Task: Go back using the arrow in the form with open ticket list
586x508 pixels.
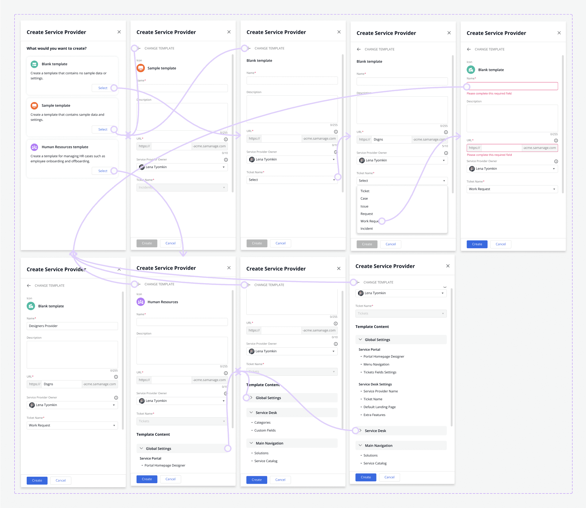Action: [x=359, y=49]
